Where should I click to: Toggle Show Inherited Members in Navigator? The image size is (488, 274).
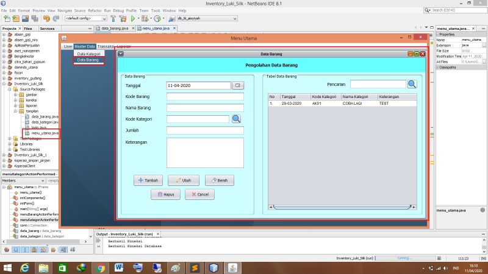(x=7, y=250)
